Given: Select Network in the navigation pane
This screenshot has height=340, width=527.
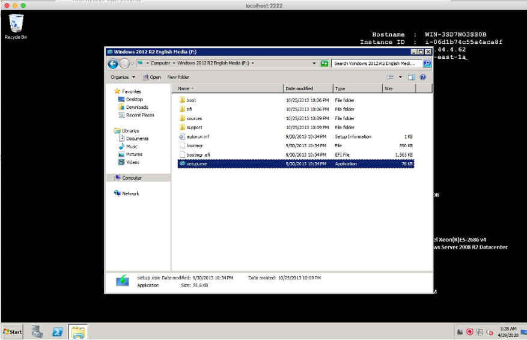Looking at the screenshot, I should coord(126,193).
